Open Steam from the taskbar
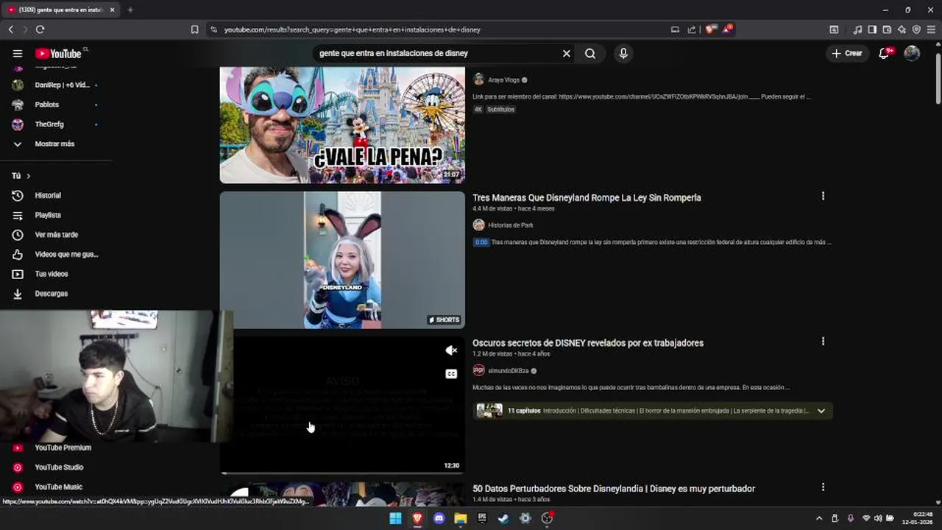 click(x=503, y=518)
